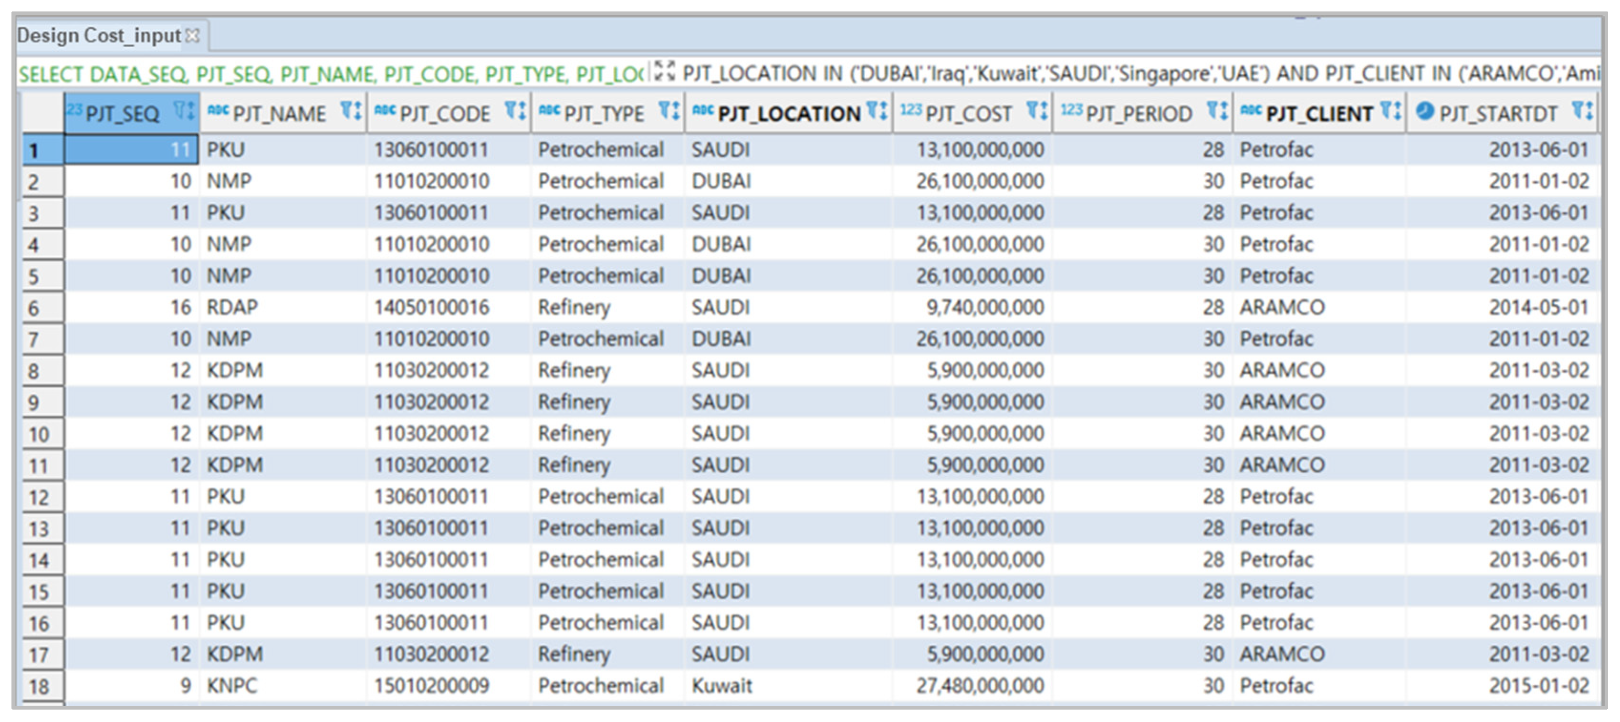The width and height of the screenshot is (1620, 722).
Task: Click the PJT_COST column filter/sort icon
Action: point(1037,111)
